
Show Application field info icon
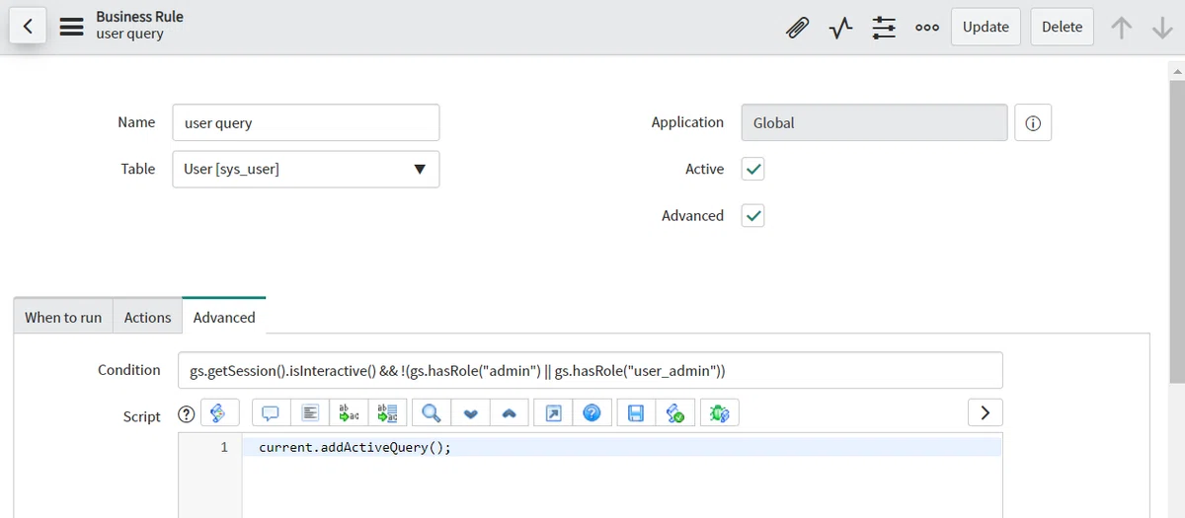tap(1033, 123)
